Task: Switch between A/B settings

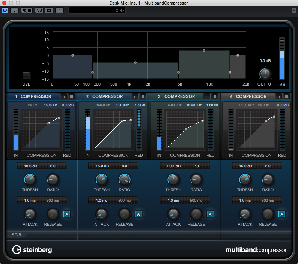Action: 39,10
